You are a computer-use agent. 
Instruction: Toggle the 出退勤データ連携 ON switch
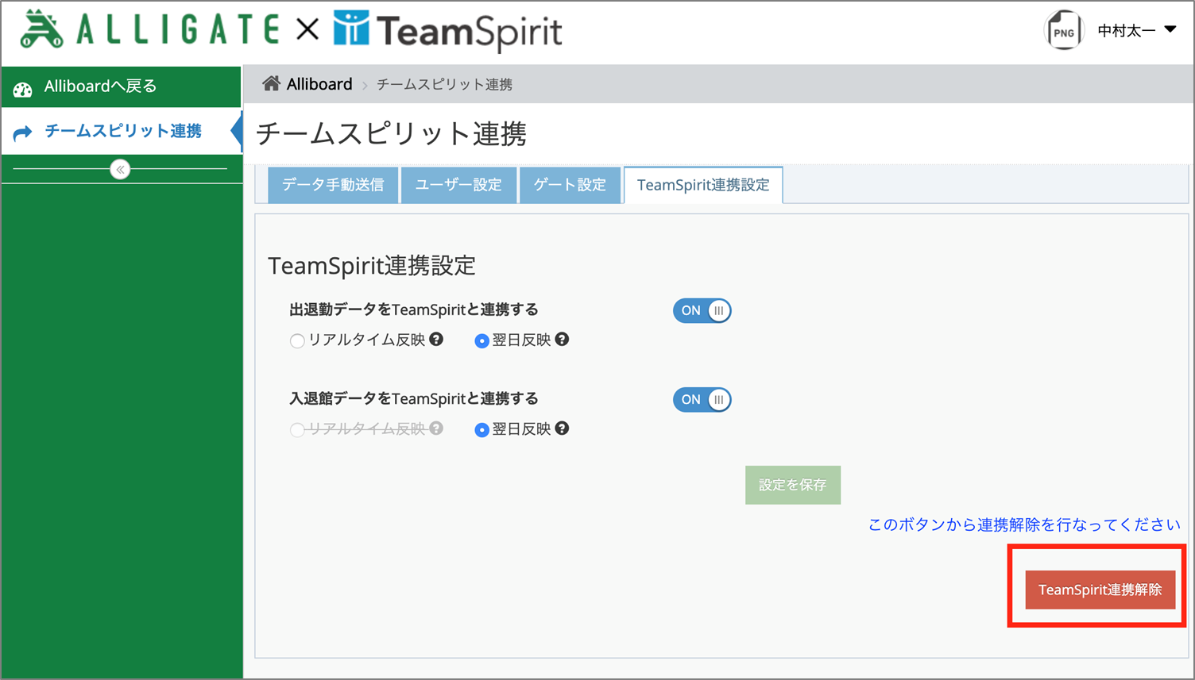pos(702,311)
